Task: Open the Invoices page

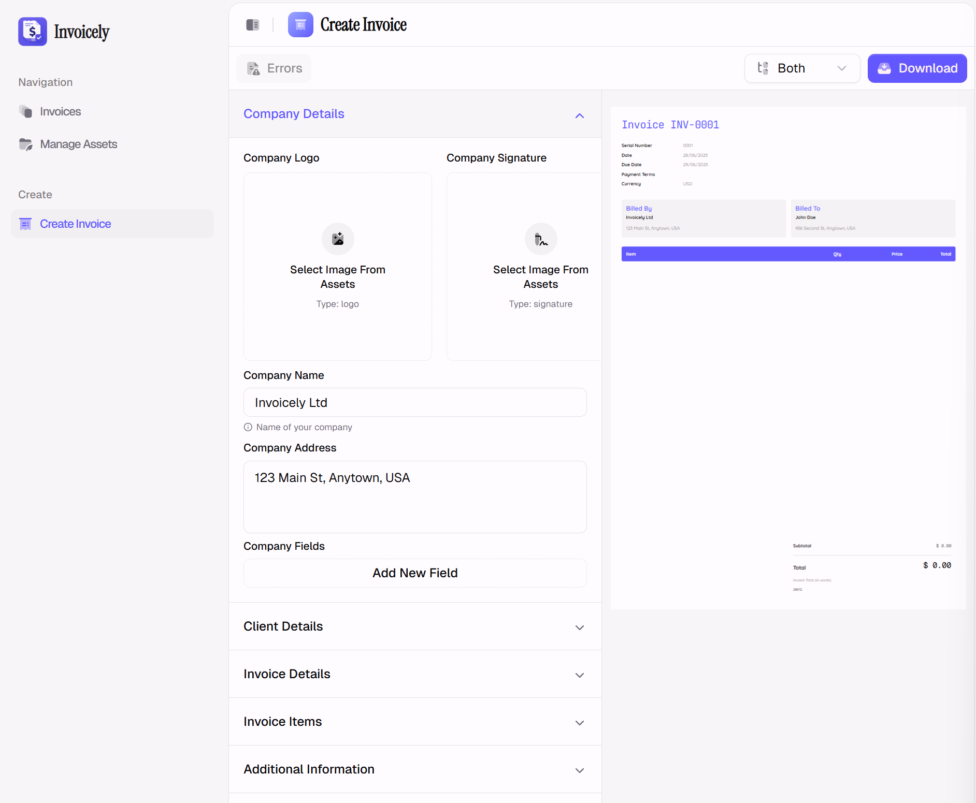Action: 112,111
